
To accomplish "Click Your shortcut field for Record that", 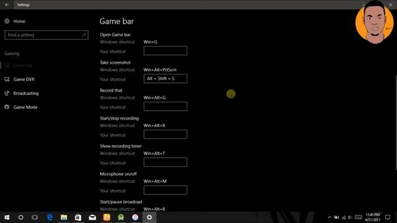I will 166,107.
